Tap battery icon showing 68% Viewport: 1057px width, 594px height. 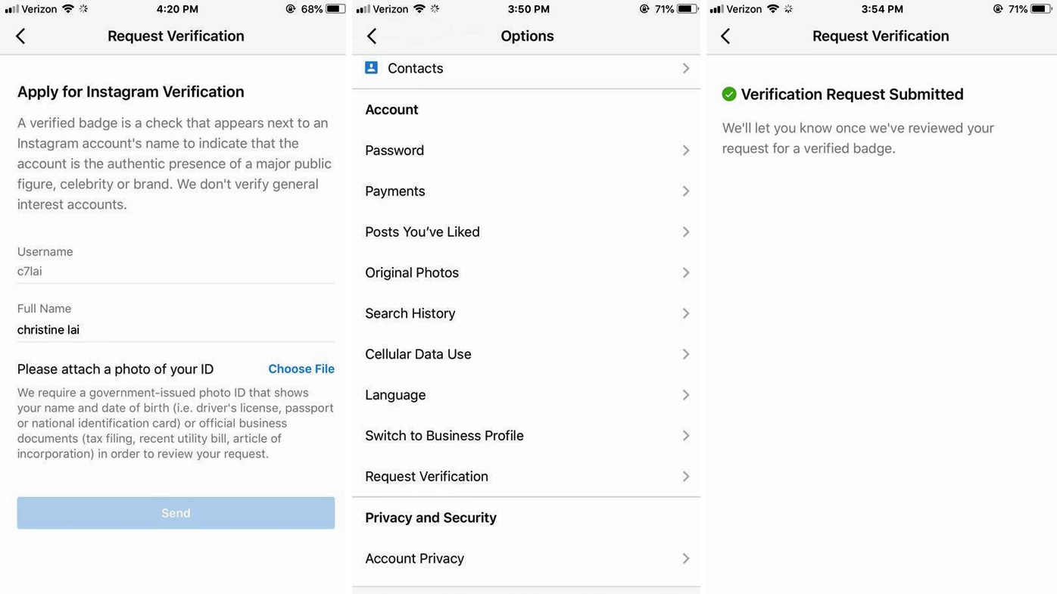click(335, 9)
